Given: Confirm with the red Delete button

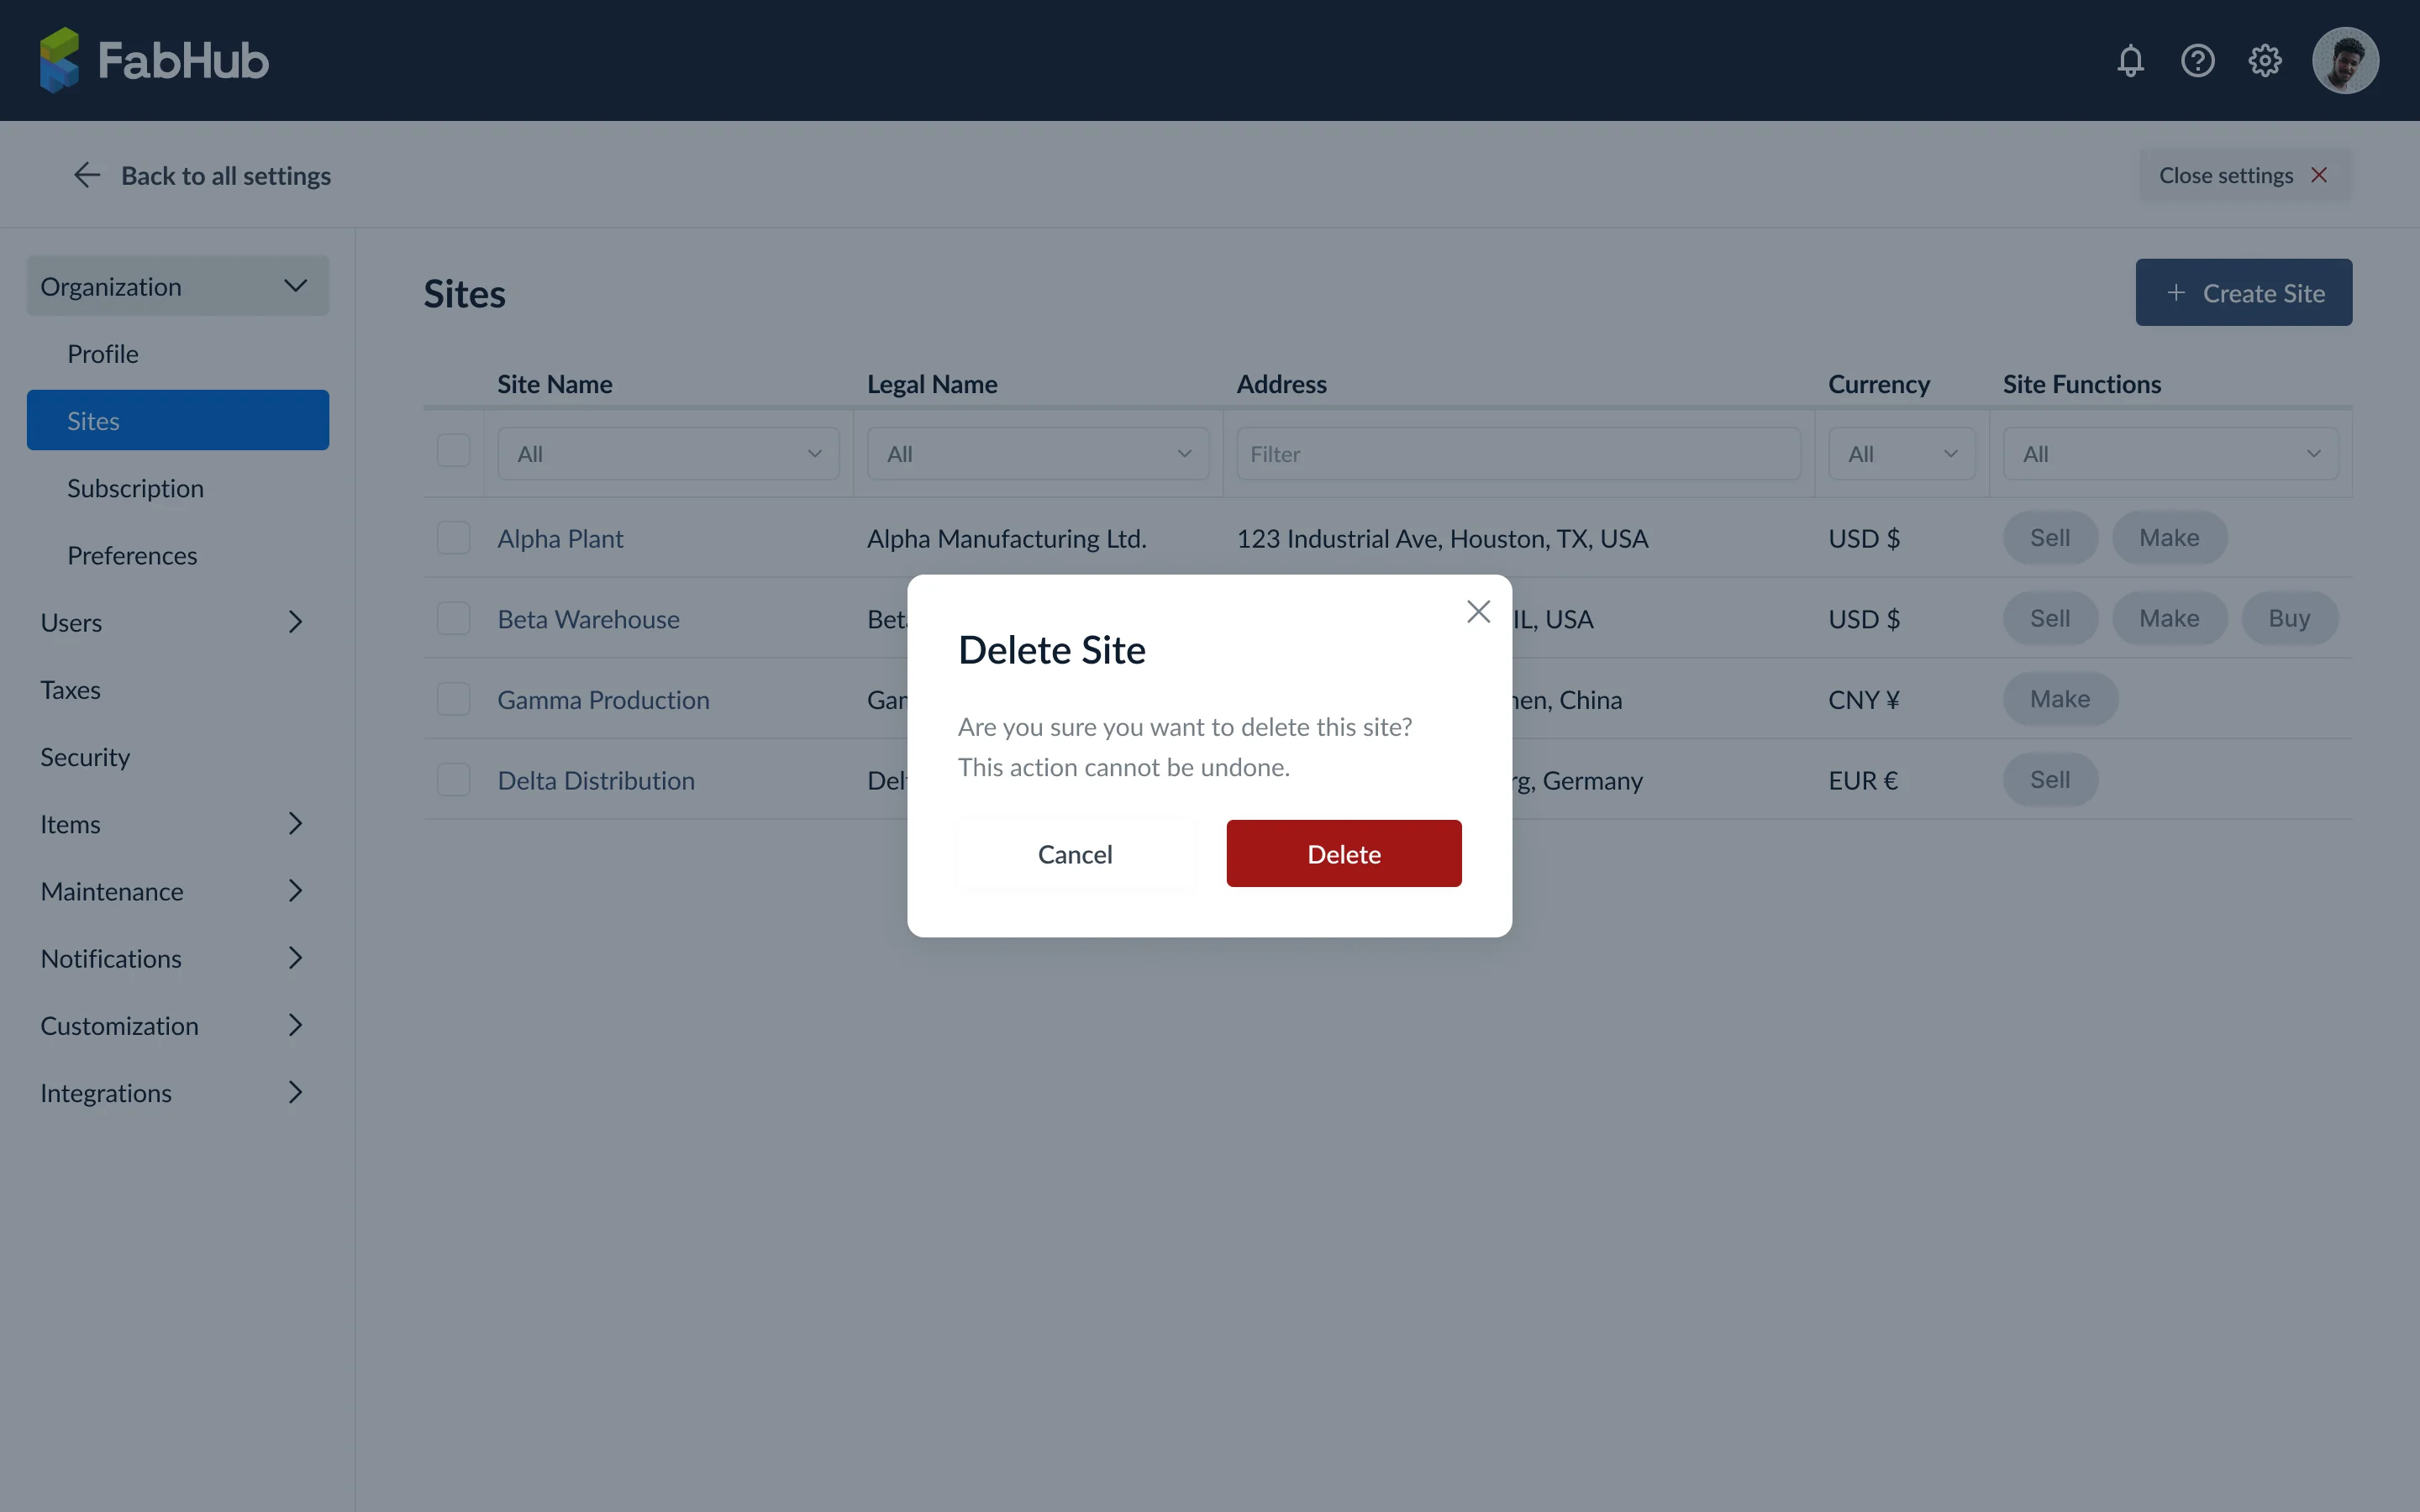Looking at the screenshot, I should point(1344,853).
